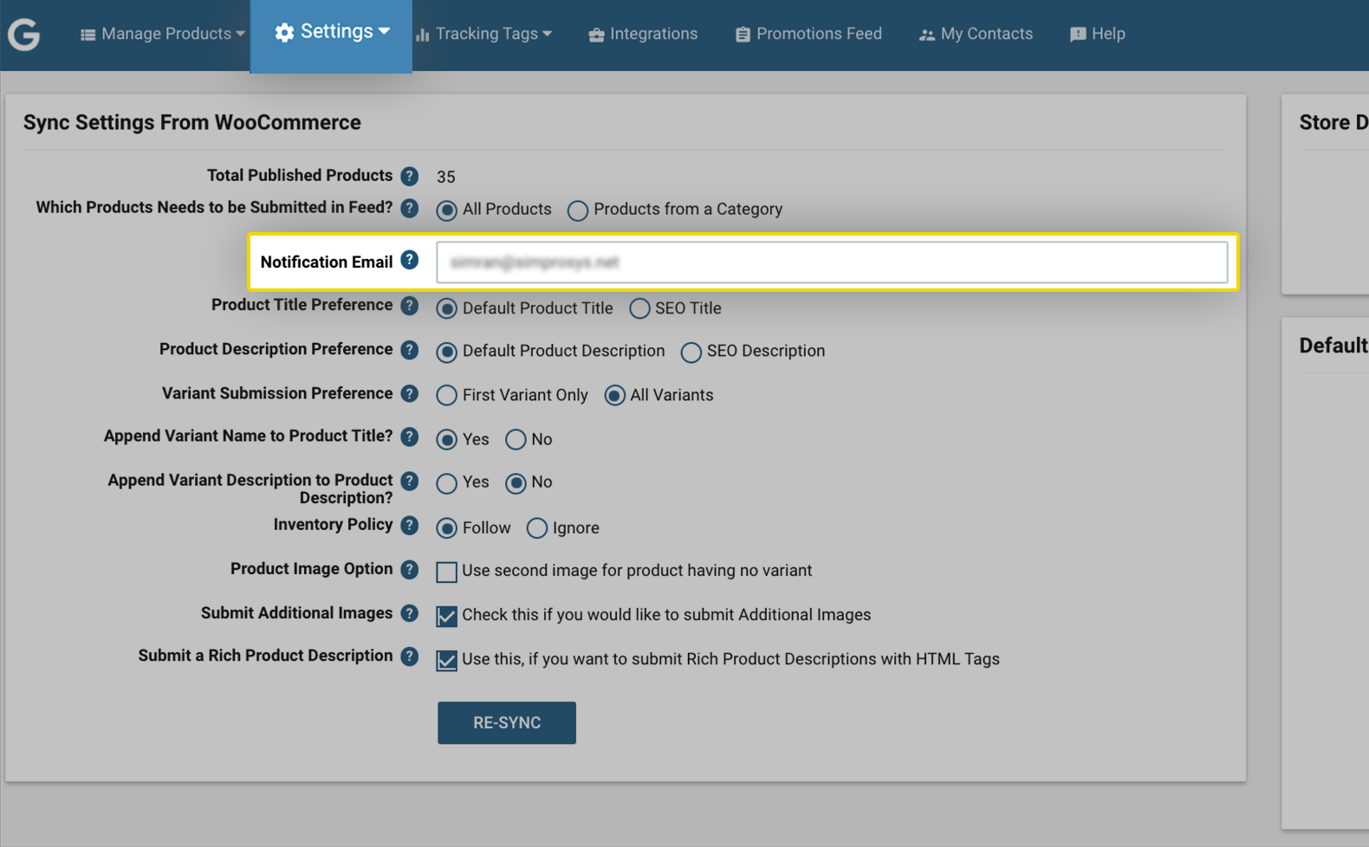
Task: Toggle Rich Product Descriptions with HTML Tags checkbox
Action: point(446,660)
